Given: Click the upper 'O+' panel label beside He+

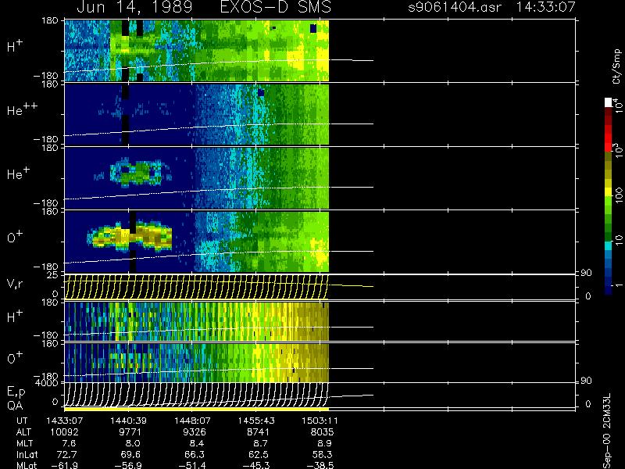Looking at the screenshot, I should 15,237.
